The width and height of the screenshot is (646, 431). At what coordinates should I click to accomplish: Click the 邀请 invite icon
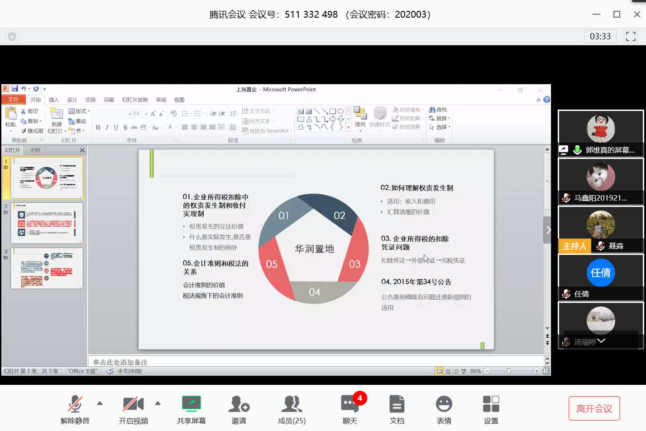239,409
